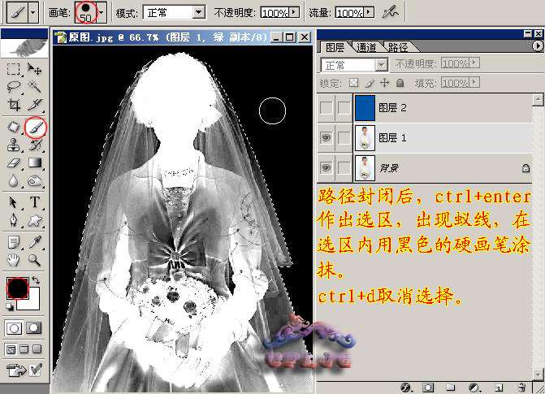This screenshot has width=545, height=394.
Task: Show 图层 2 by clicking its visibility box
Action: (327, 107)
